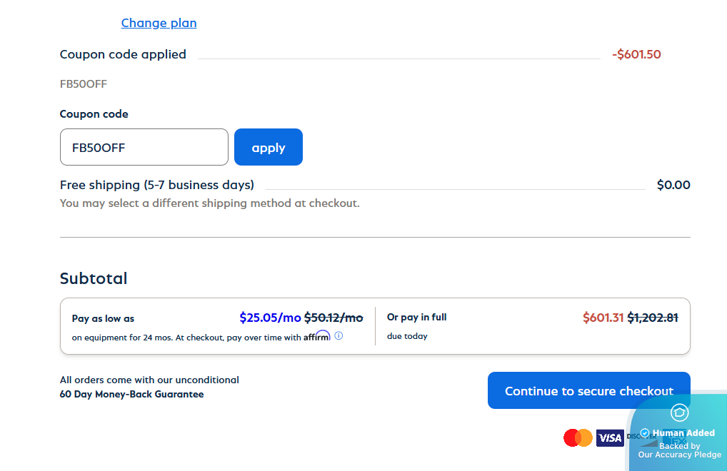Click the Affirm logo

316,336
